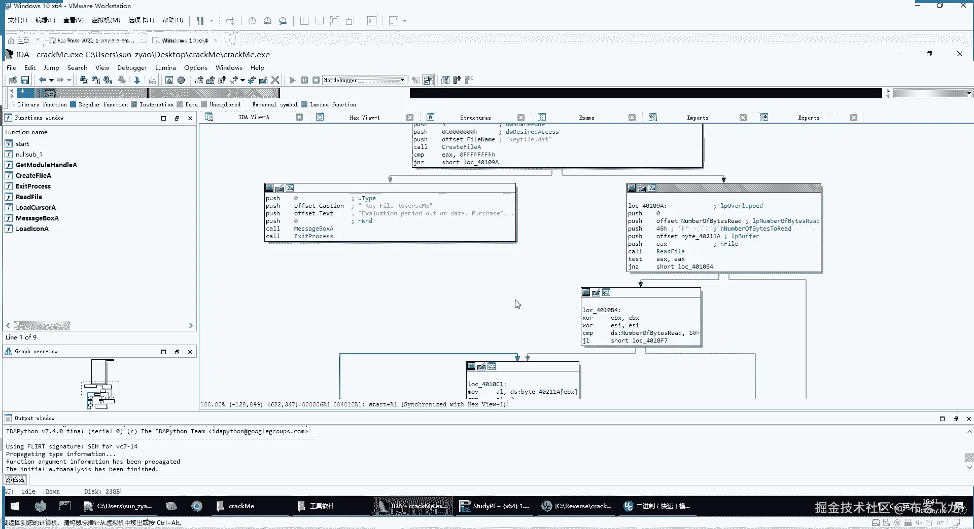Click the convert to code toolbar icon

pyautogui.click(x=199, y=80)
